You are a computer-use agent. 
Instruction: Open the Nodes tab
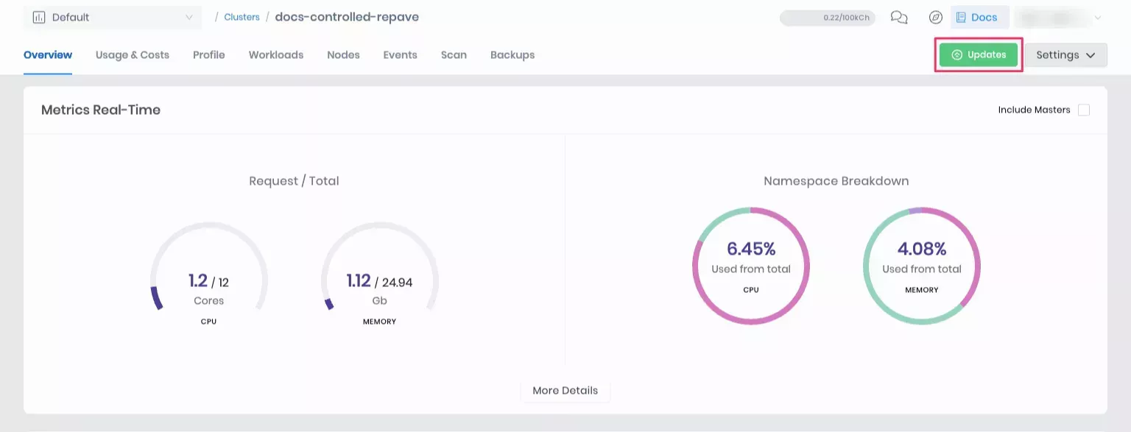(x=343, y=54)
